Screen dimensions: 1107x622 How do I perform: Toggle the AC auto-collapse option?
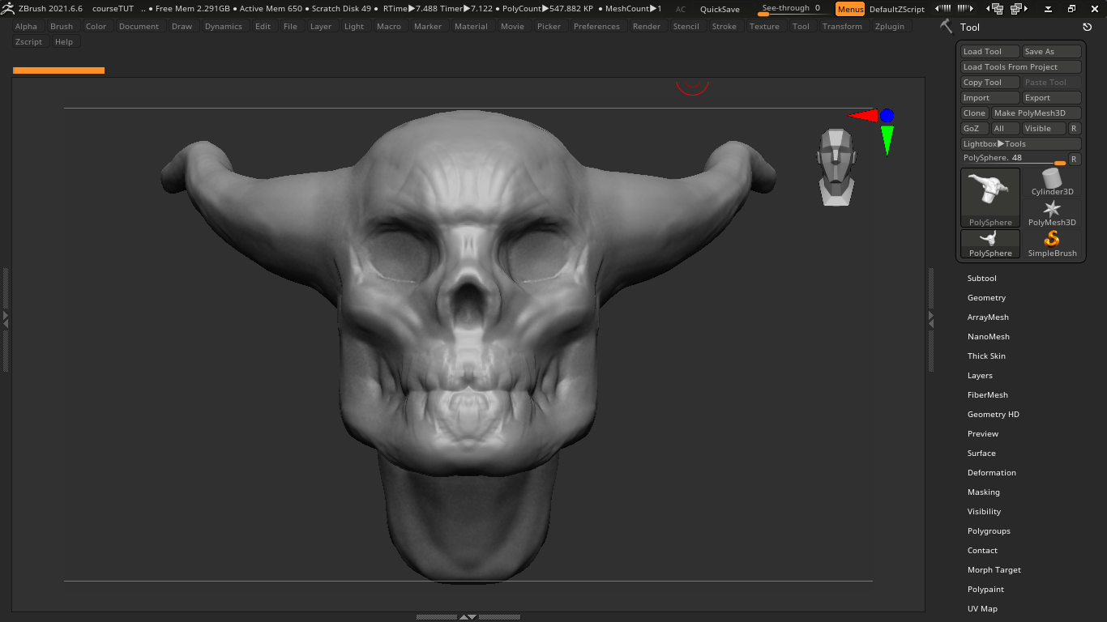tap(681, 10)
